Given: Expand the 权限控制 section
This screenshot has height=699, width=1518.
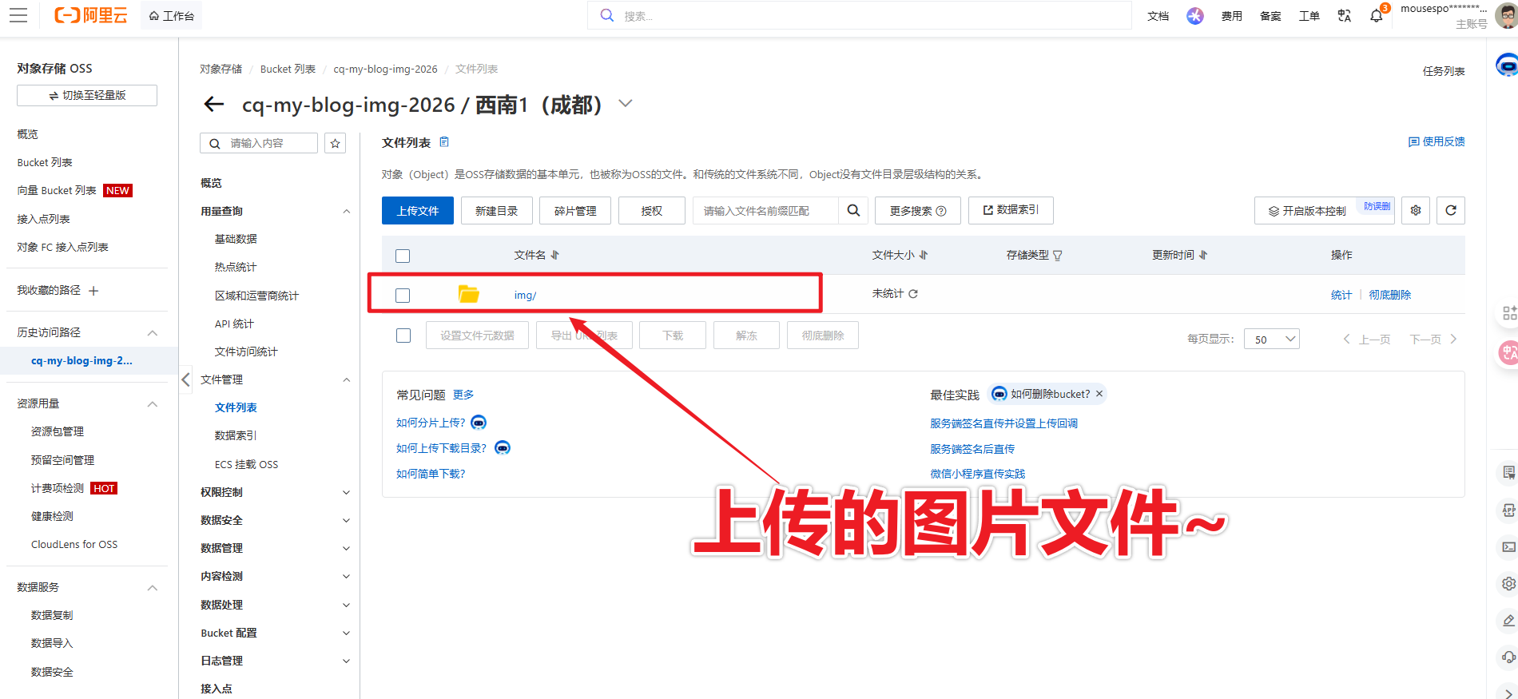Looking at the screenshot, I should pos(346,493).
